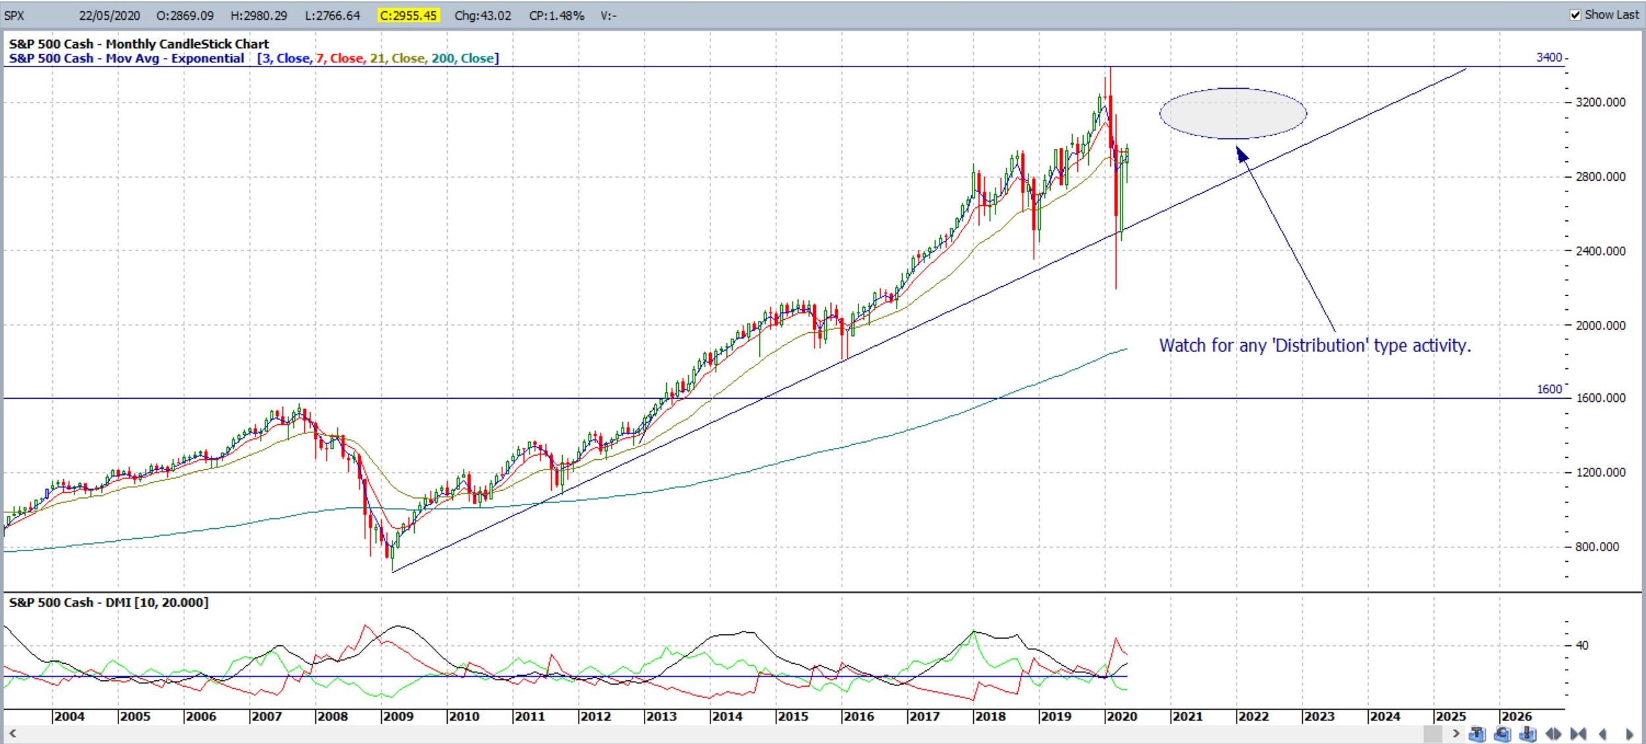
Task: Click the 2013 year label on time axis
Action: point(662,716)
